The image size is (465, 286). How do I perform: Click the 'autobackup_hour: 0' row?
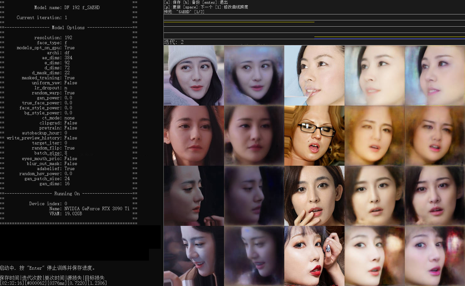[x=44, y=133]
